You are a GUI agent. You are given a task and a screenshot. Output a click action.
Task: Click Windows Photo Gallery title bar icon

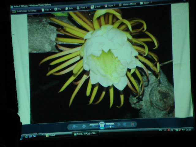click(x=12, y=7)
